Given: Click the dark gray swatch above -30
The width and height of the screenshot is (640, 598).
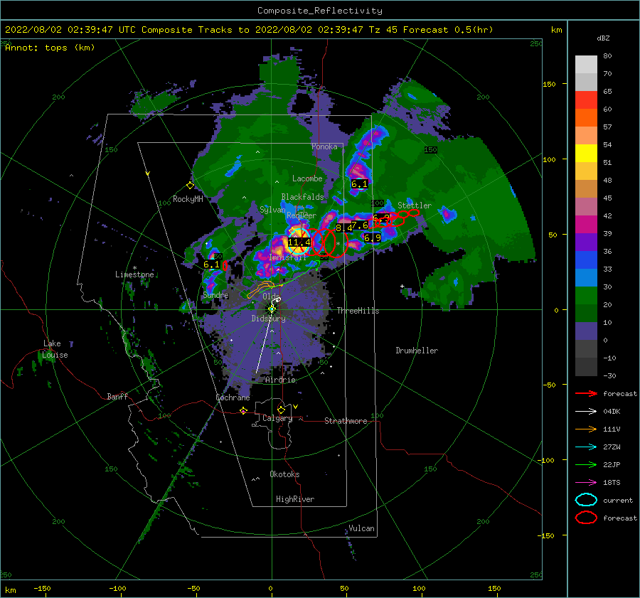Looking at the screenshot, I should tap(586, 367).
